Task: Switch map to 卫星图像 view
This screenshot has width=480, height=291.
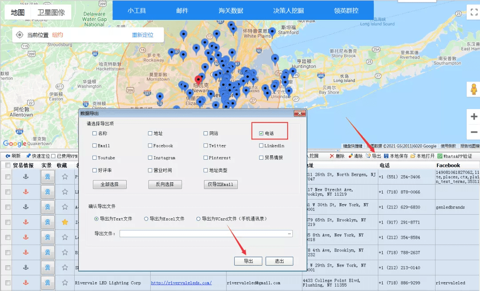Action: (x=51, y=12)
